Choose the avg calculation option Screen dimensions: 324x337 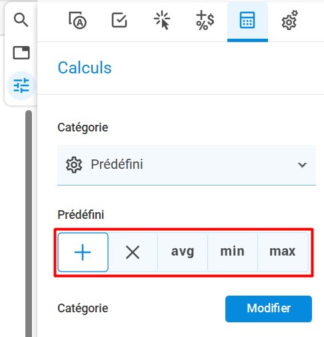click(183, 252)
